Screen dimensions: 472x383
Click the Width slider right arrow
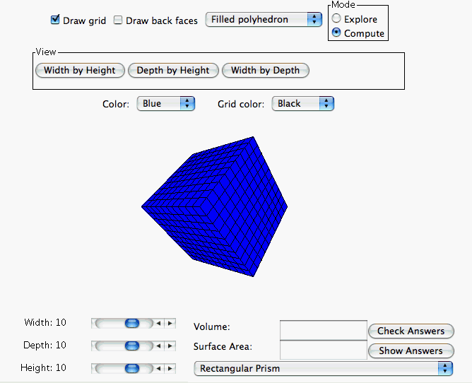[x=170, y=323]
